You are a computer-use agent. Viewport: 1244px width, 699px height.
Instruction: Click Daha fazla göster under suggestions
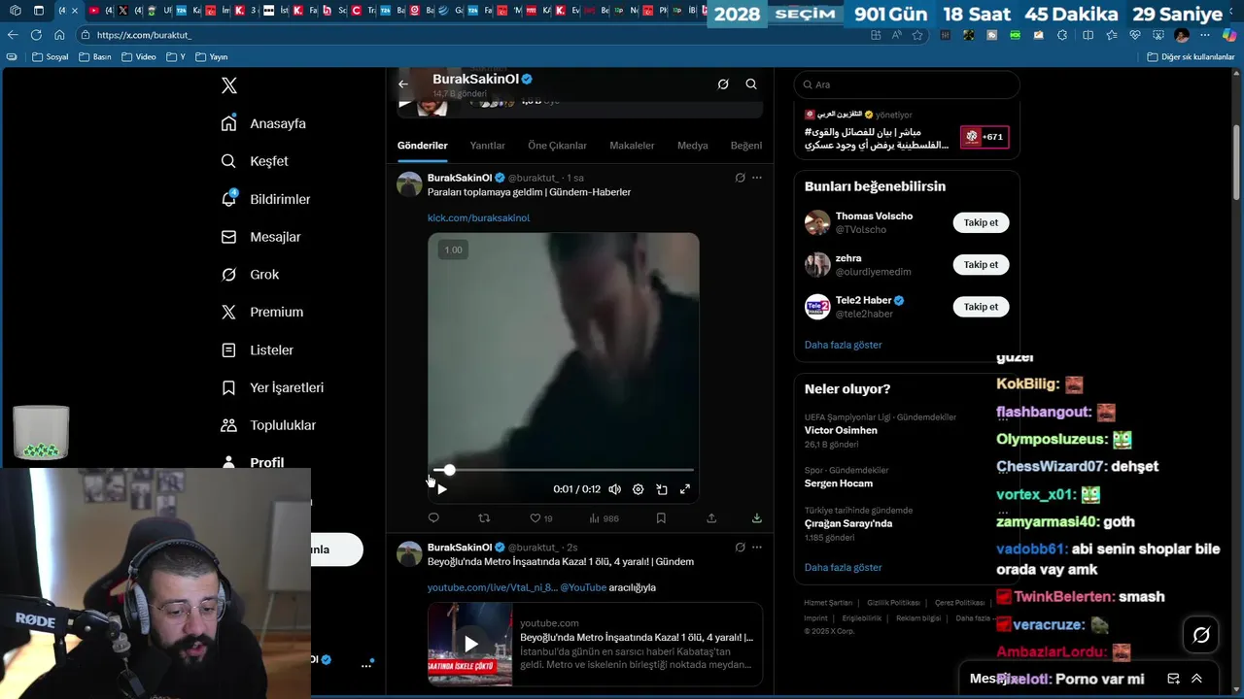coord(843,345)
